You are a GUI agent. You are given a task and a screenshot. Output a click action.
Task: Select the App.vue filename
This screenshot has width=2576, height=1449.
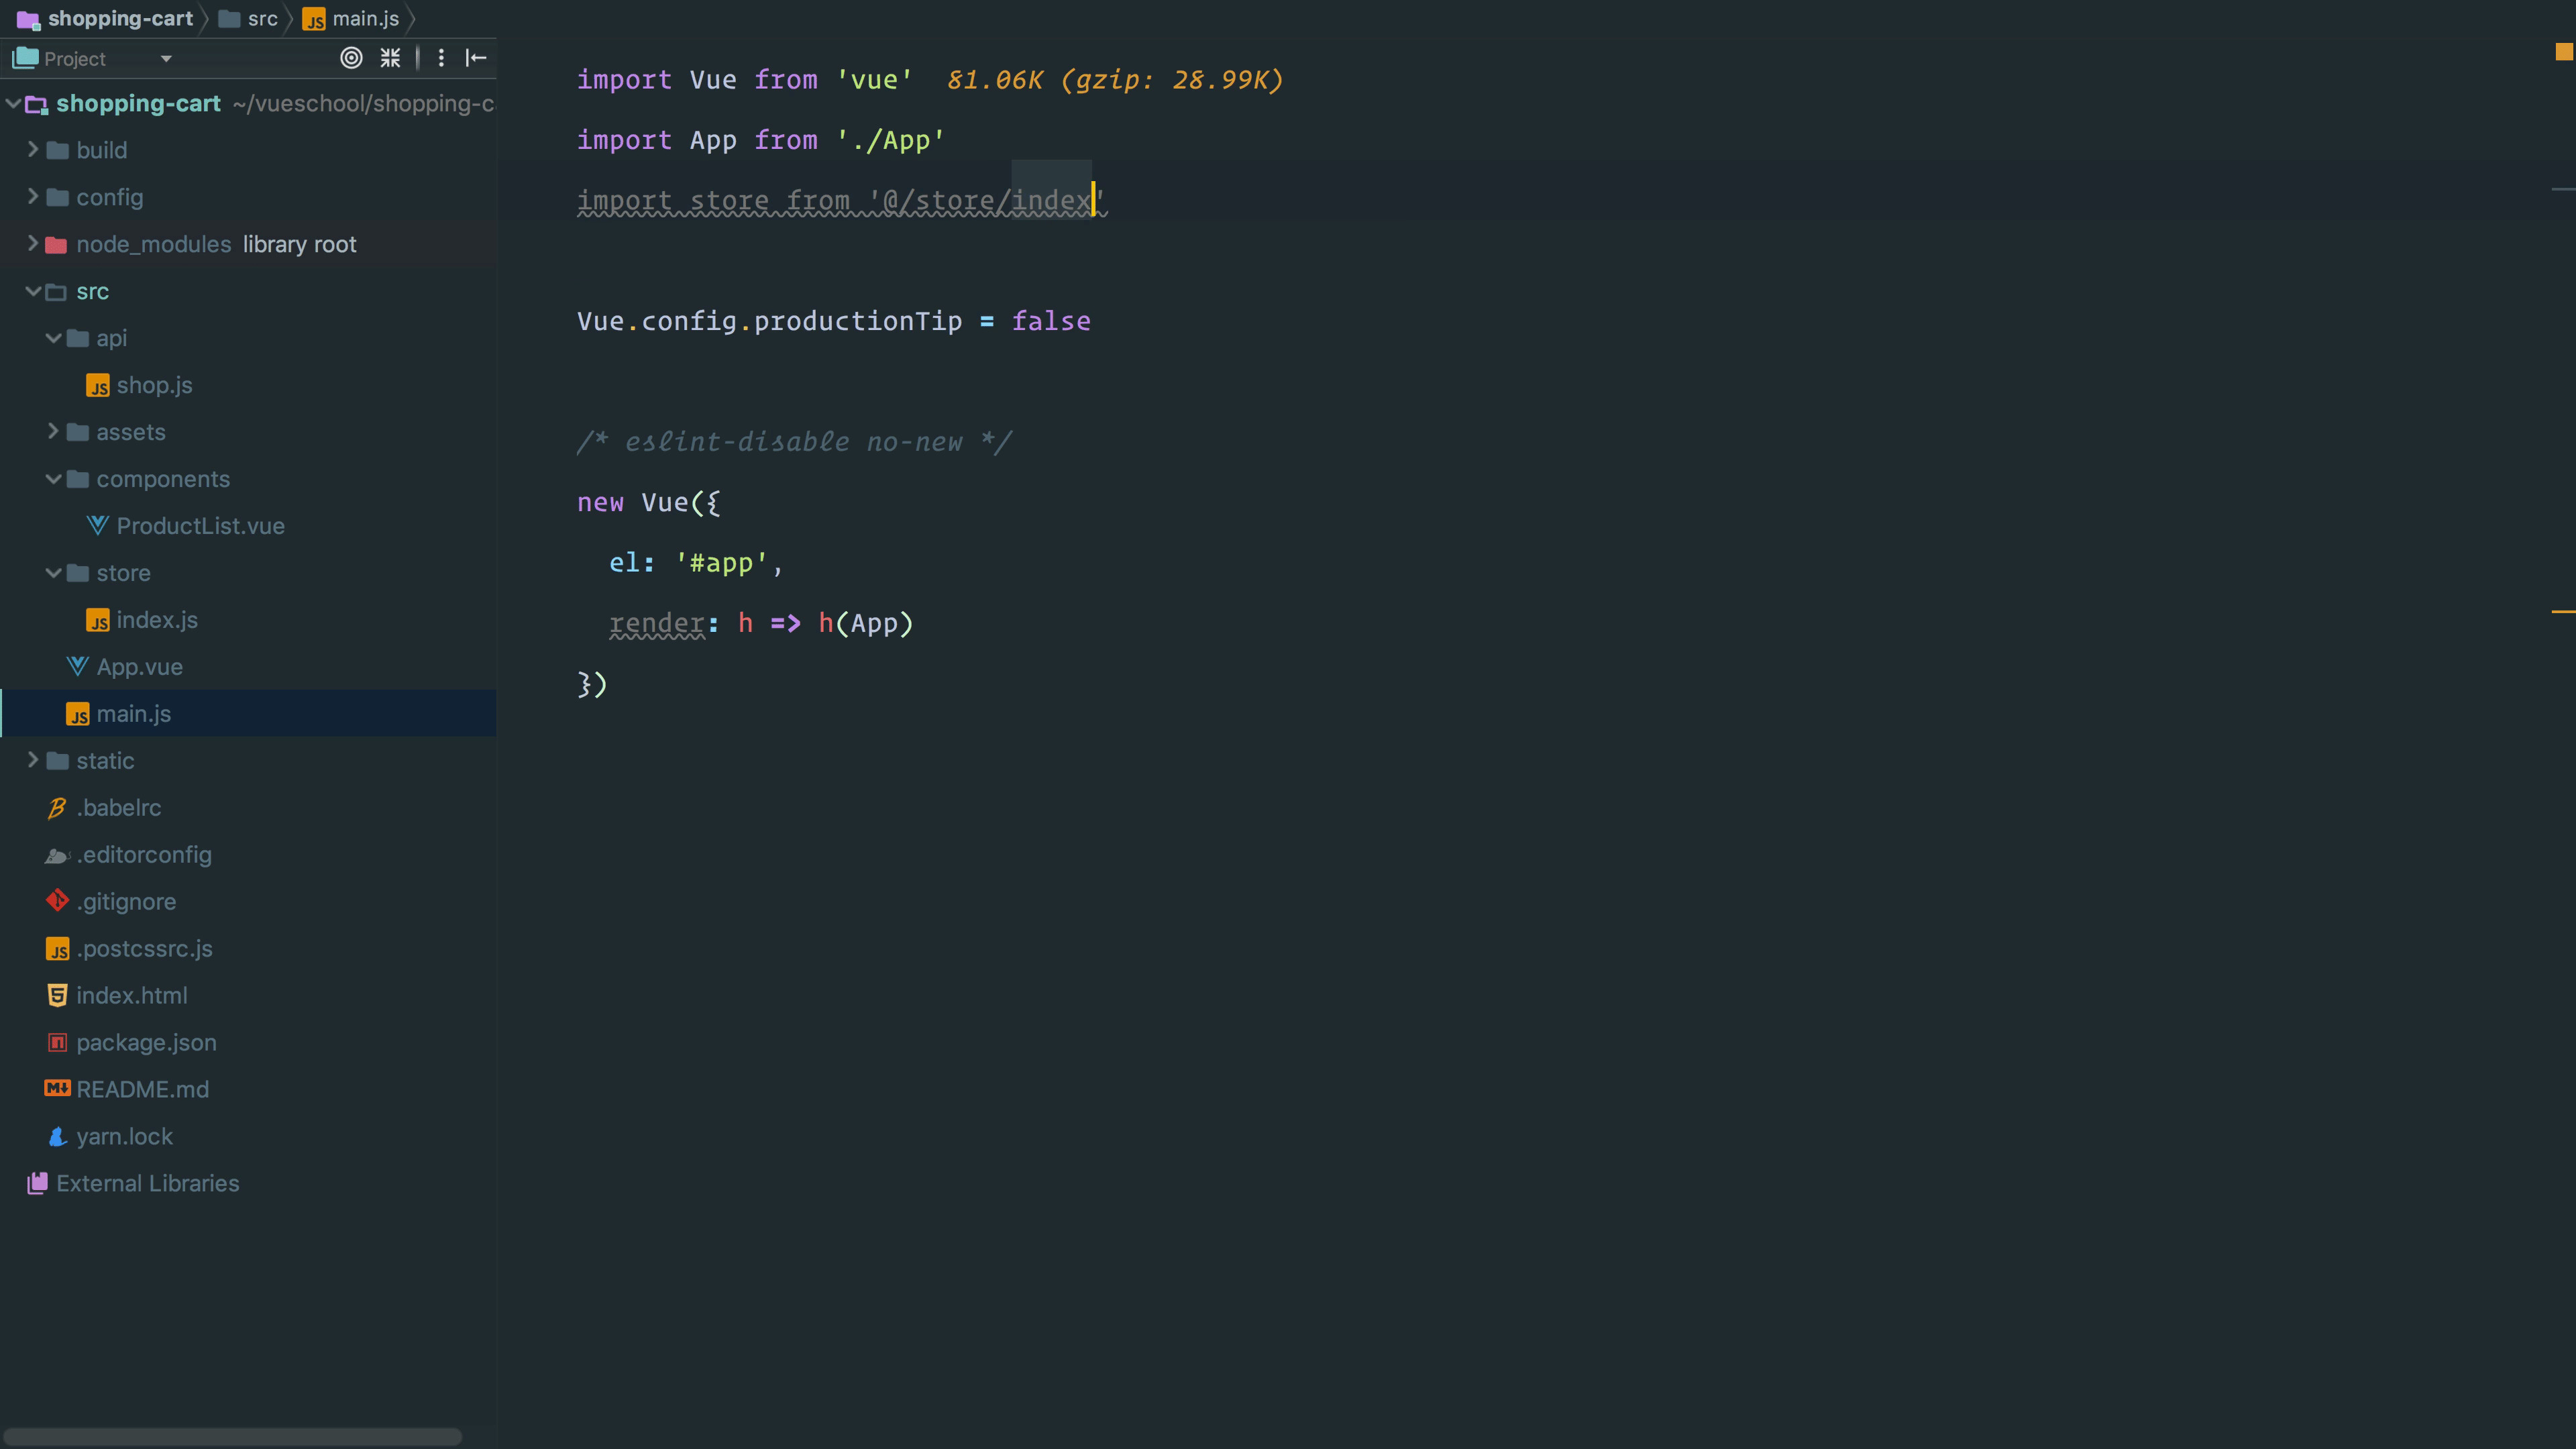(x=139, y=667)
